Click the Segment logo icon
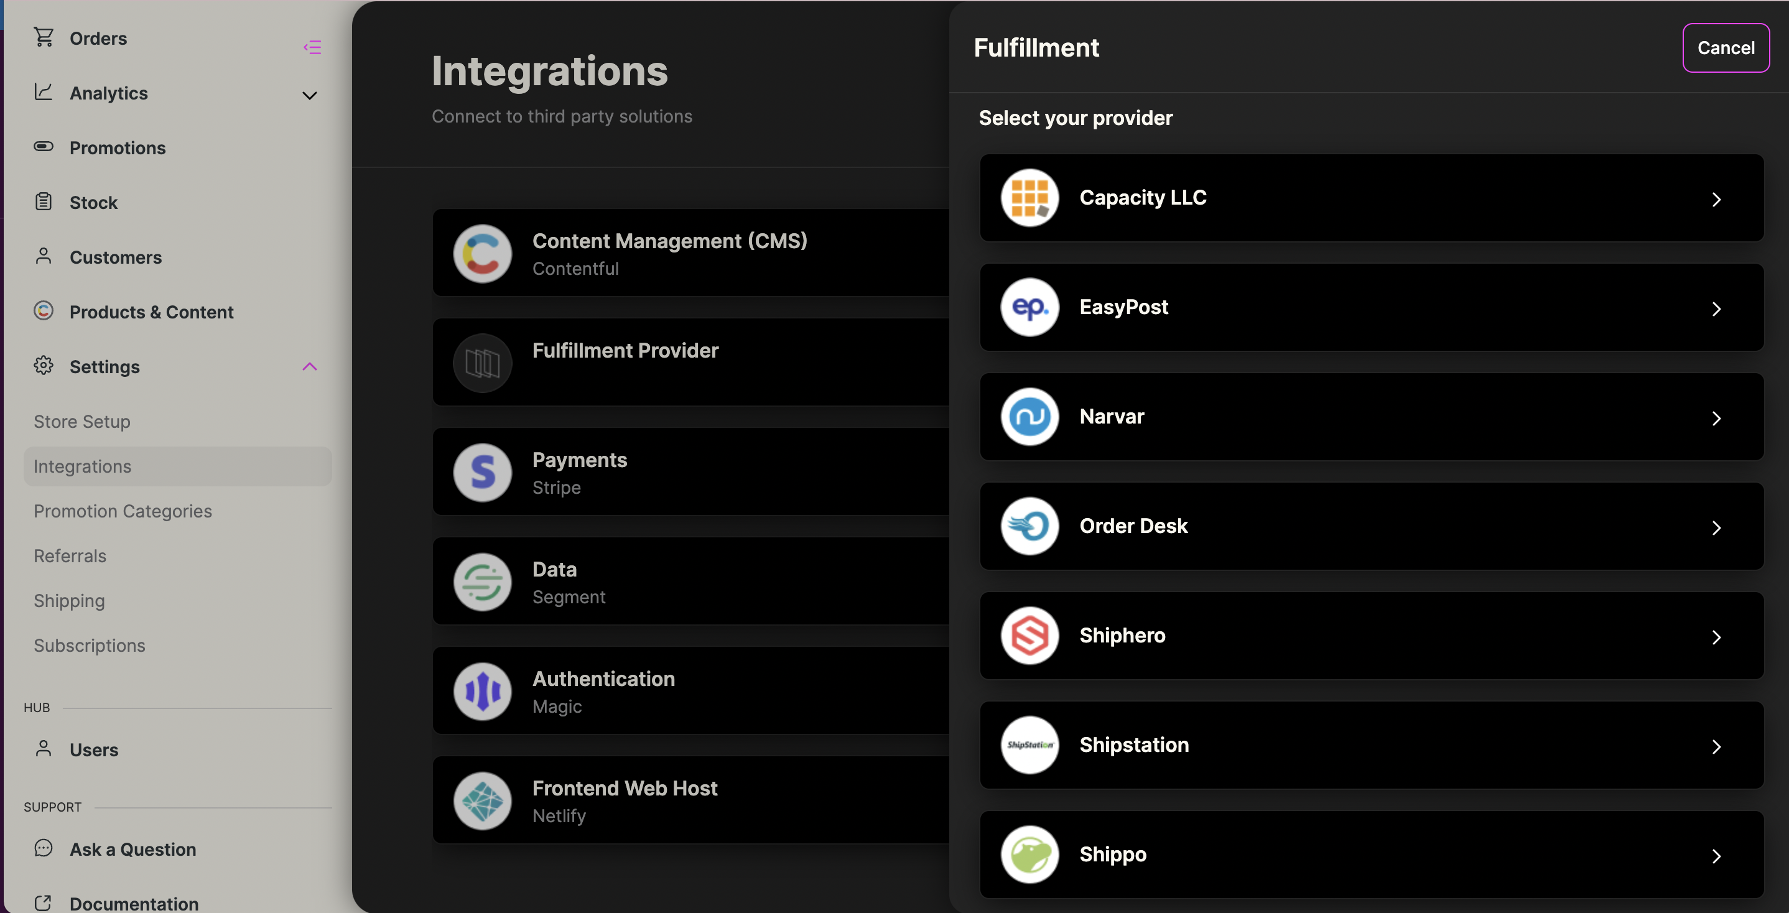Screen dimensions: 1789x913 coord(483,582)
